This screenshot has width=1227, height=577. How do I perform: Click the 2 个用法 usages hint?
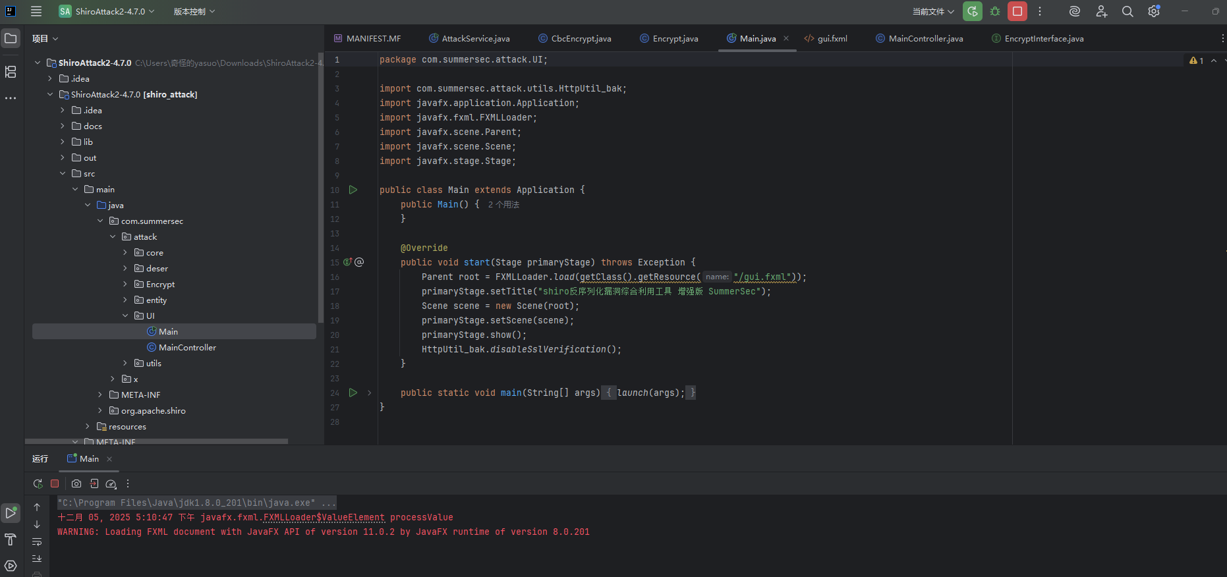tap(503, 205)
